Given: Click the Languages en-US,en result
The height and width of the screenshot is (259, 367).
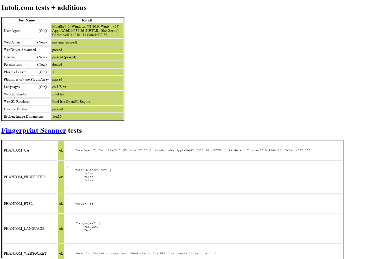Looking at the screenshot, I should click(87, 87).
